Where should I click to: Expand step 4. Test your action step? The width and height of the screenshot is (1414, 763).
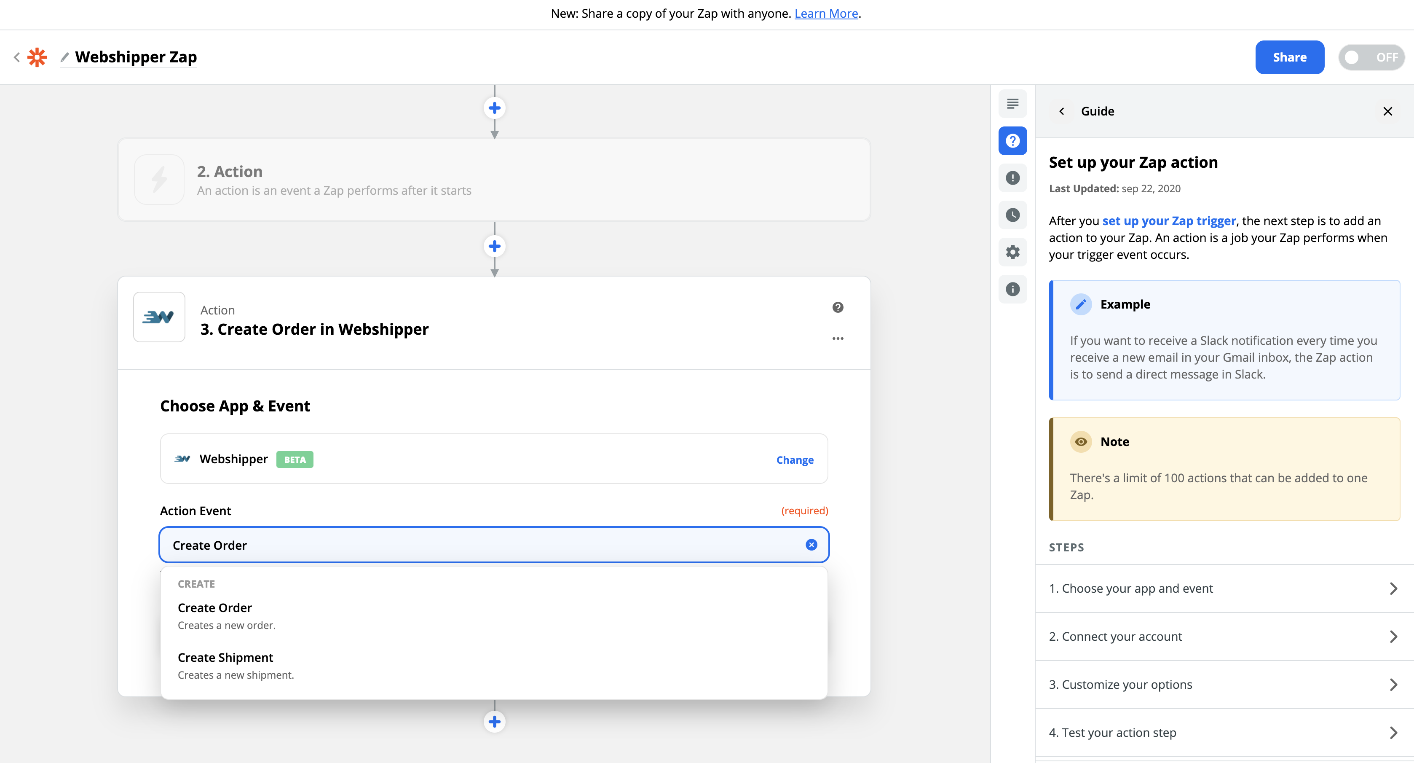(x=1224, y=732)
